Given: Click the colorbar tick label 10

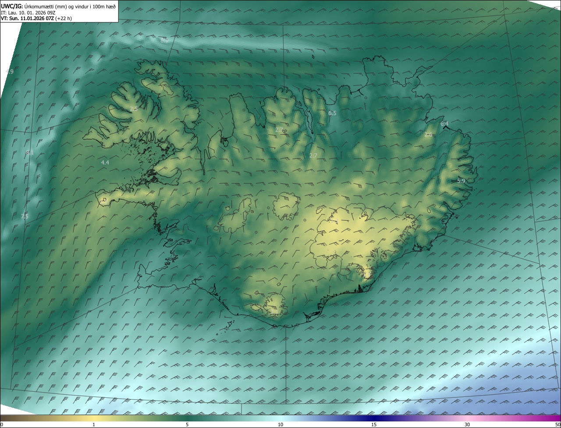Looking at the screenshot, I should [280, 424].
